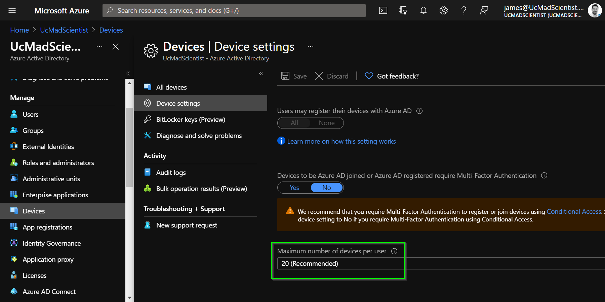The height and width of the screenshot is (302, 605).
Task: Open Cloud Shell from top bar
Action: click(x=383, y=10)
